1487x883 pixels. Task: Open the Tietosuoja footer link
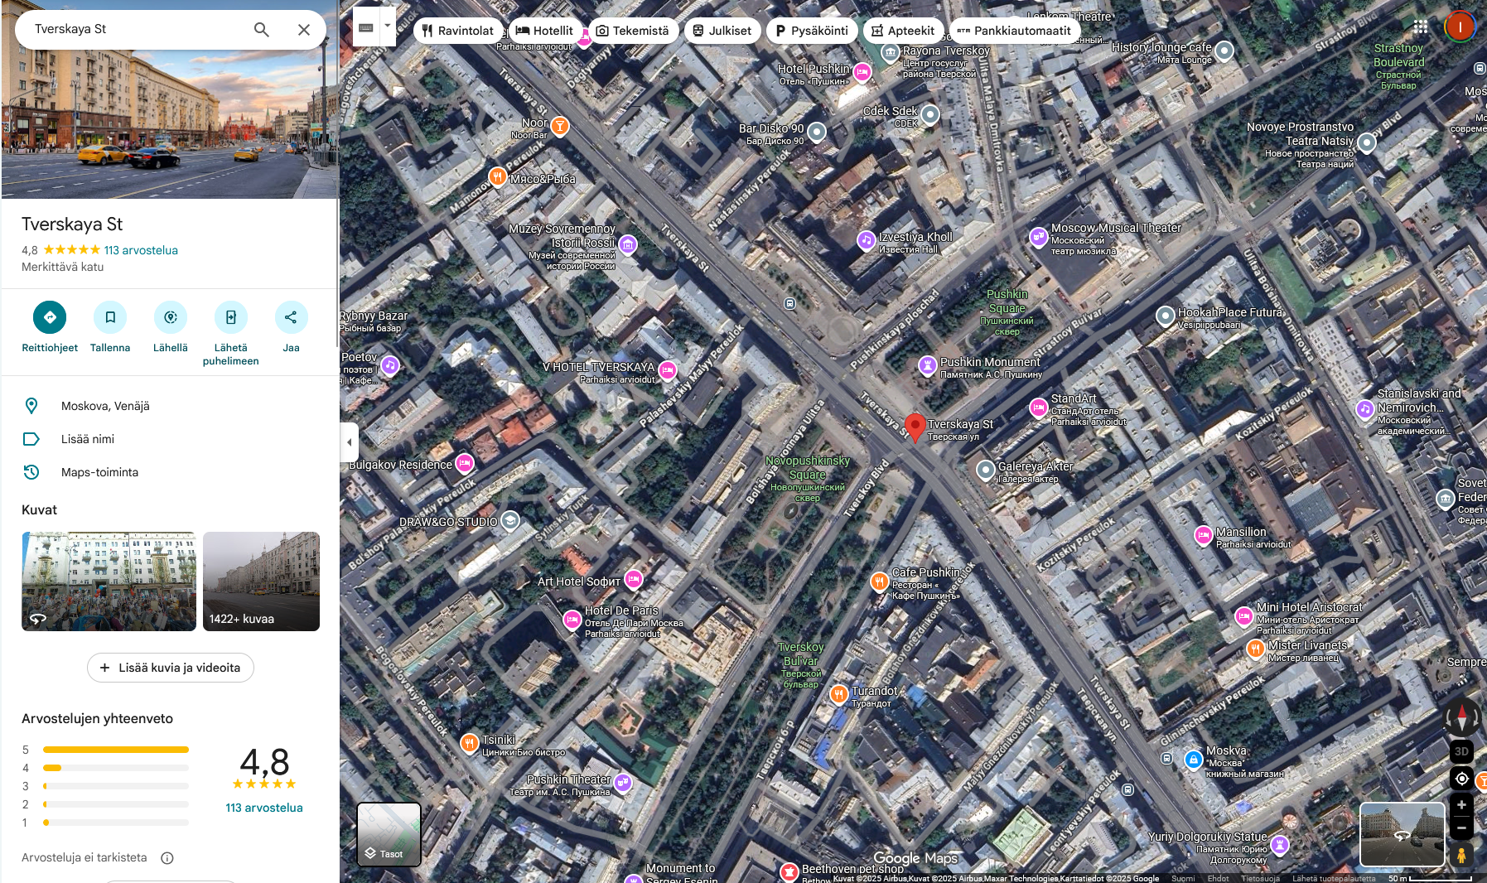tap(1260, 878)
